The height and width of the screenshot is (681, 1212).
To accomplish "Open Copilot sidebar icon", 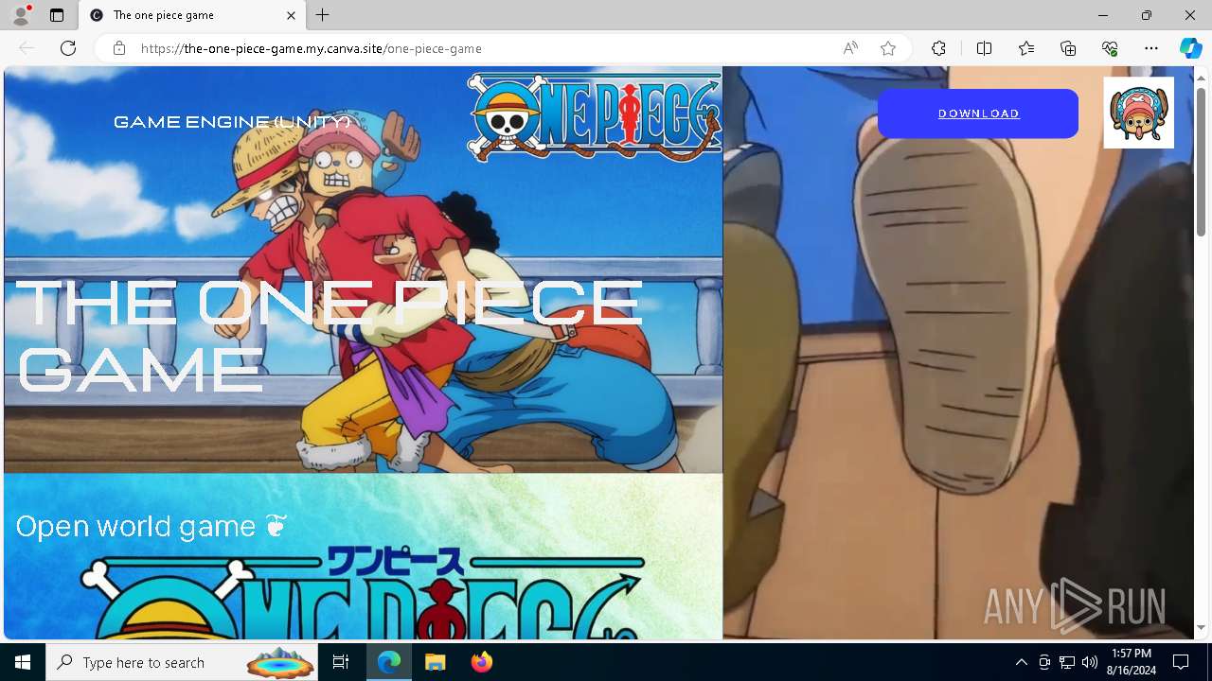I will click(1190, 48).
